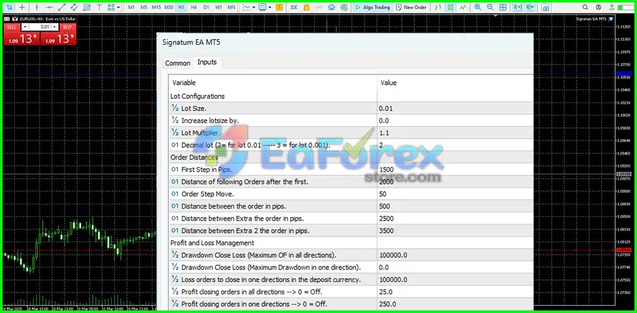Activate the crosshair tool
The width and height of the screenshot is (637, 313).
22,7
